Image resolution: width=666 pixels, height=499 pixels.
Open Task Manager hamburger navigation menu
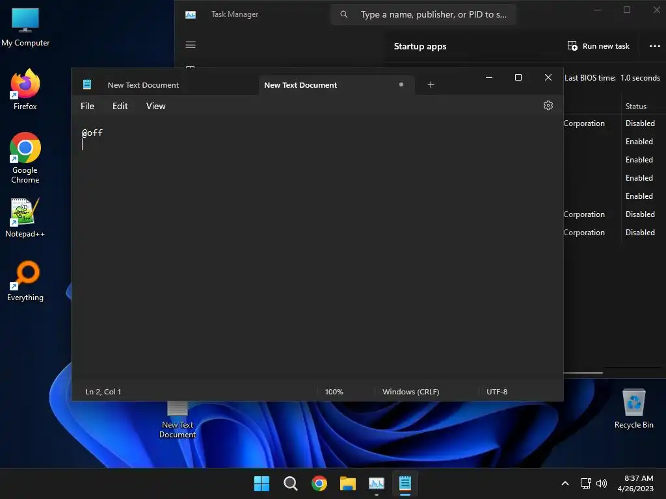point(191,45)
